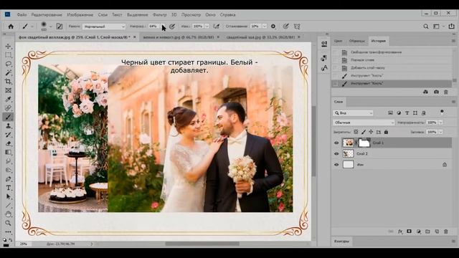Screen dimensions: 459x258
Task: Select the Horizontal Type tool
Action: pos(8,188)
